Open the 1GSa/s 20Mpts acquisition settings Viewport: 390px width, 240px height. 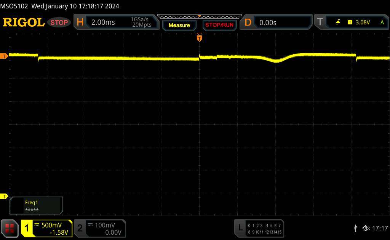coord(141,22)
